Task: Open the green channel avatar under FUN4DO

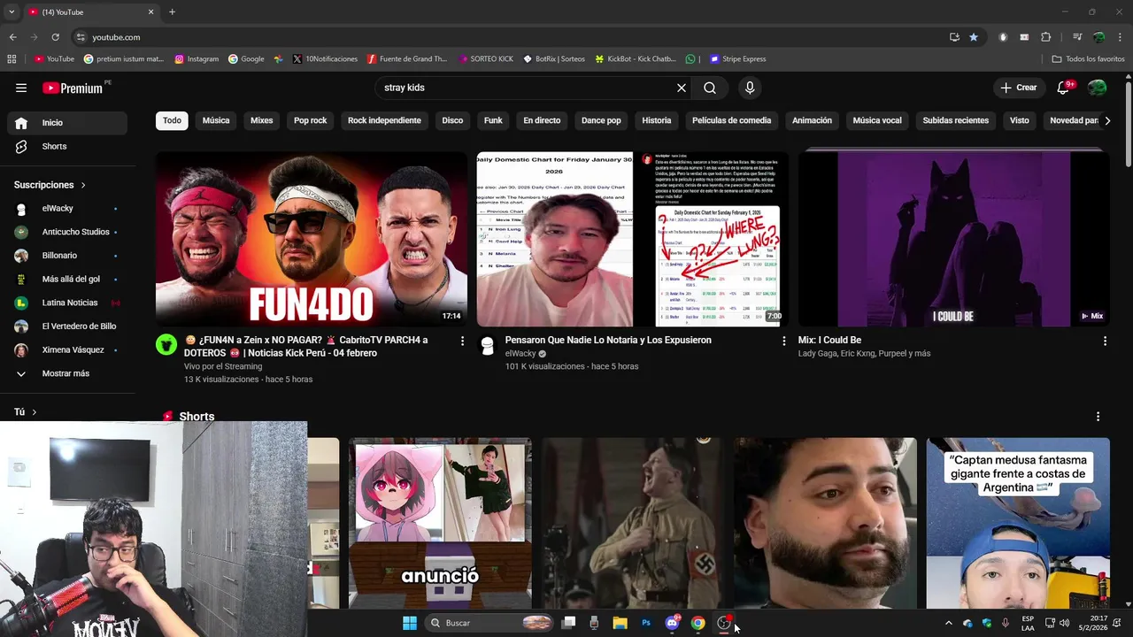Action: pyautogui.click(x=166, y=345)
